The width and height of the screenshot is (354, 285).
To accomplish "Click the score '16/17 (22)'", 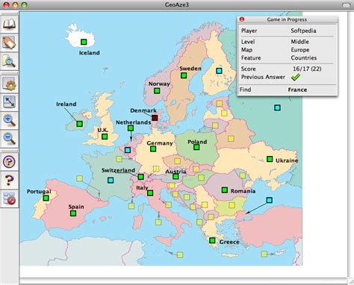I will coord(307,69).
